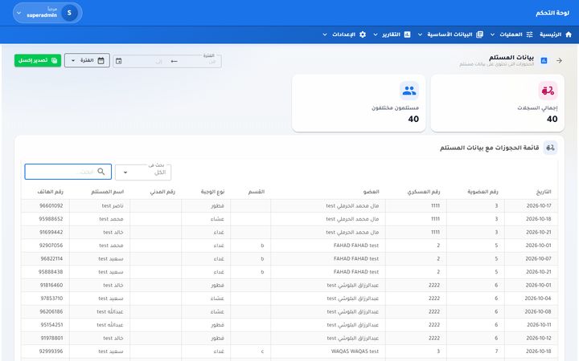Click the S avatar of superadmin

[x=69, y=13]
